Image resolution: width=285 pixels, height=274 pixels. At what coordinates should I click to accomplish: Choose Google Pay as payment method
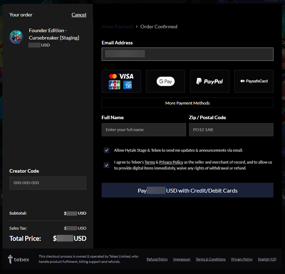[165, 81]
